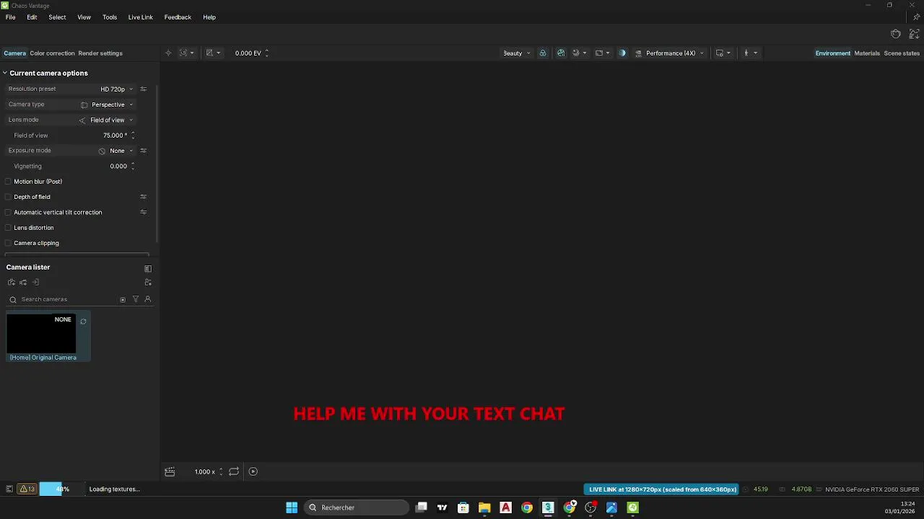Click the viewport focus point tool
This screenshot has height=519, width=924.
tap(168, 53)
